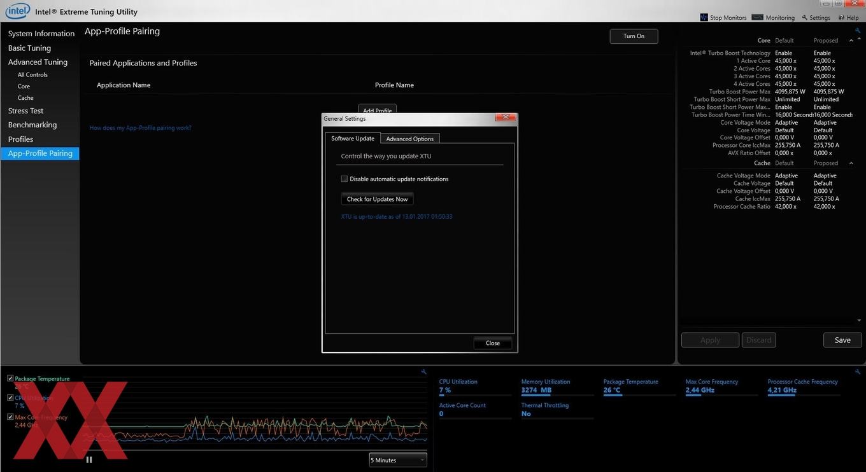Switch to the Advanced Options tab
Image resolution: width=866 pixels, height=472 pixels.
(410, 139)
